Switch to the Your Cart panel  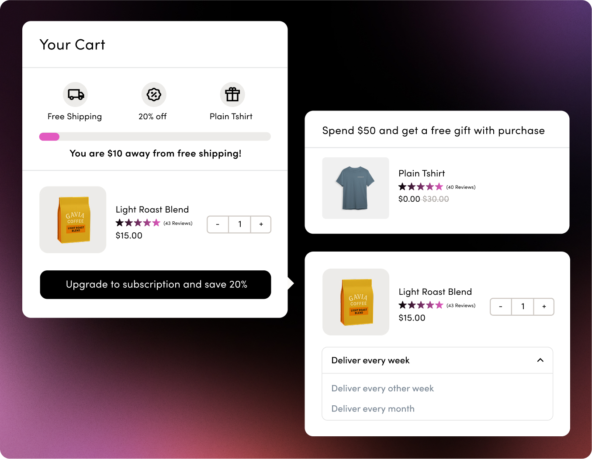point(72,44)
